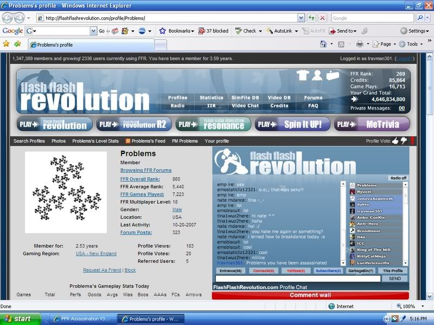Click the browser print icon
This screenshot has height=325, width=434.
[x=359, y=44]
